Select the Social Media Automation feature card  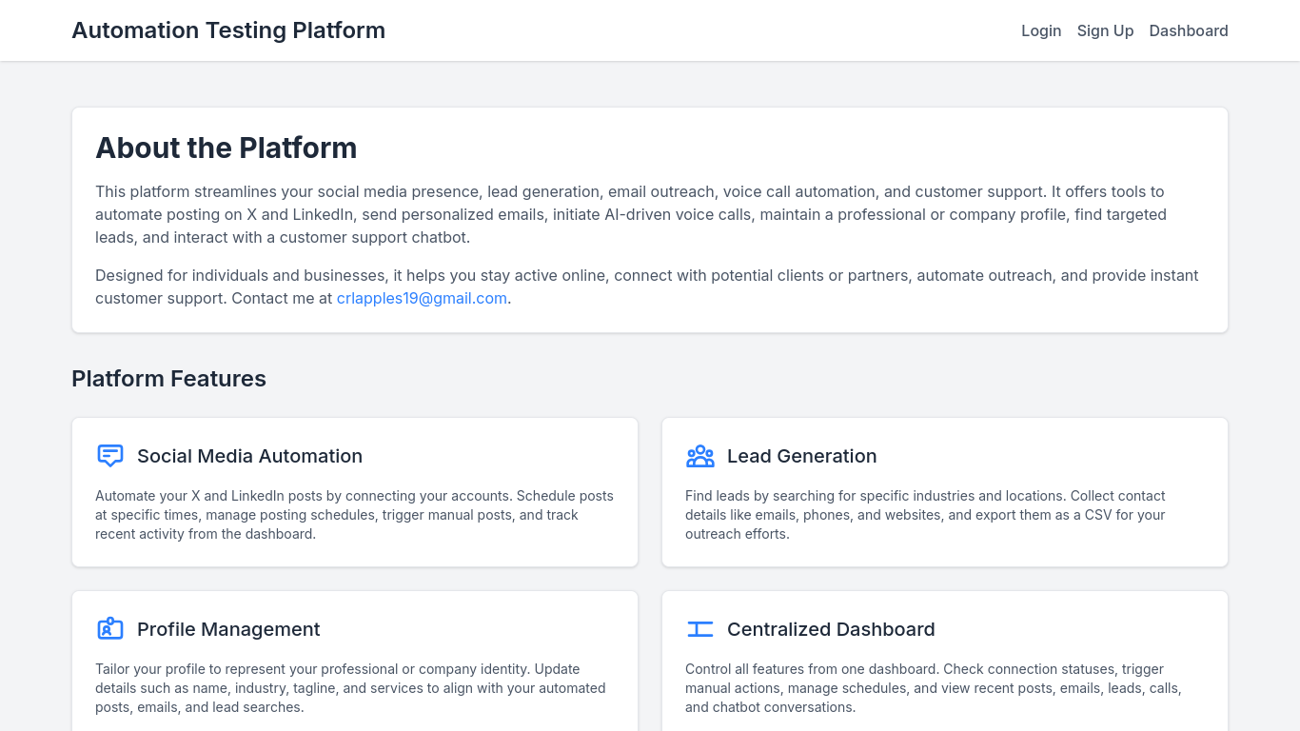pyautogui.click(x=354, y=491)
